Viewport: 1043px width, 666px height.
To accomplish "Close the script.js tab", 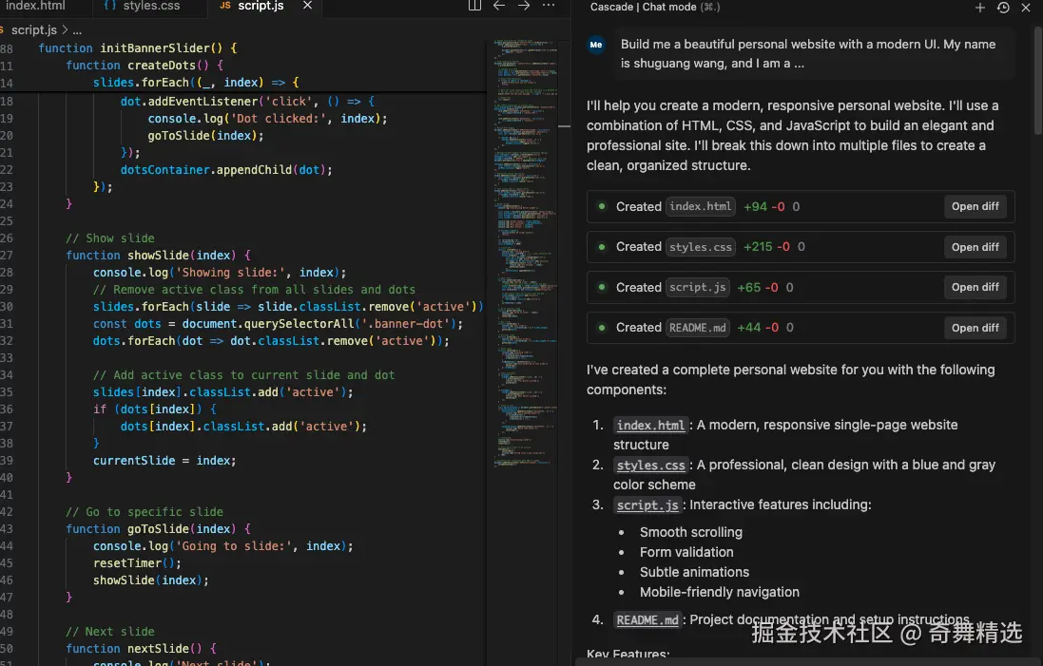I will [x=307, y=6].
